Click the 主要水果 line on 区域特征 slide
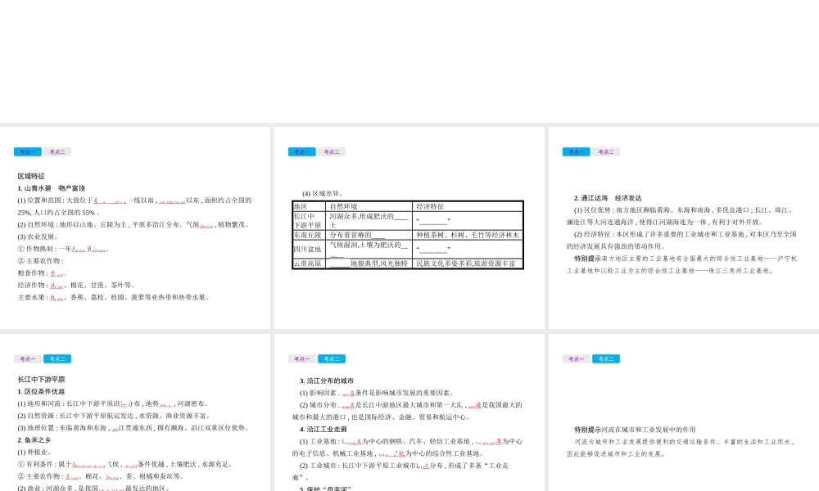 click(x=113, y=297)
